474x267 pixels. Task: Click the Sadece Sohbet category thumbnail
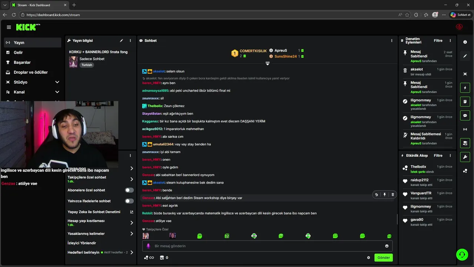73,62
